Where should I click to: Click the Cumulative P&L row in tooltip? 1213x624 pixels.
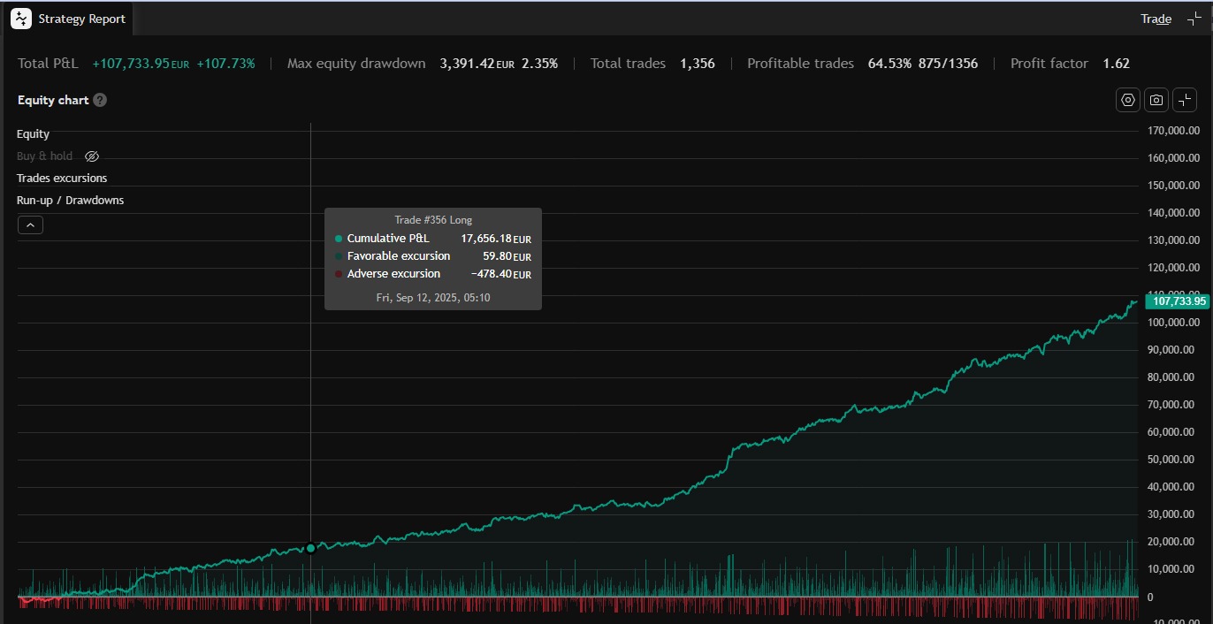click(x=433, y=239)
